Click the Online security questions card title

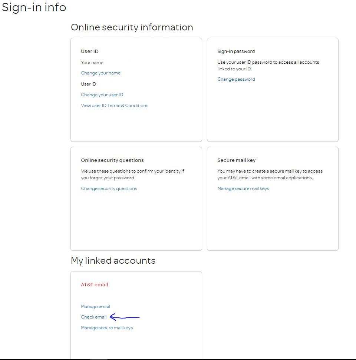(112, 160)
